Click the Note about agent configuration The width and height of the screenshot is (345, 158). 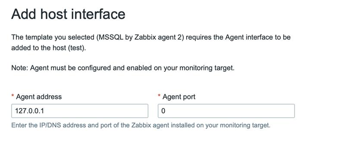123,68
